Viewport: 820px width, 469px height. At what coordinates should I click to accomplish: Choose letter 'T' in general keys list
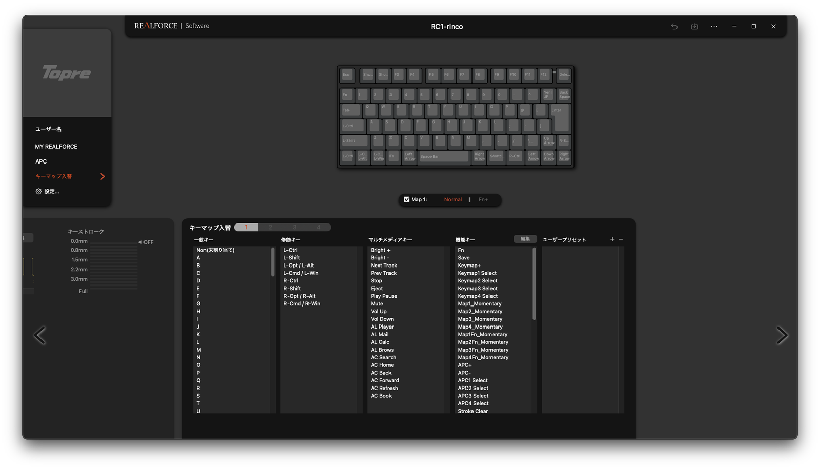click(198, 403)
